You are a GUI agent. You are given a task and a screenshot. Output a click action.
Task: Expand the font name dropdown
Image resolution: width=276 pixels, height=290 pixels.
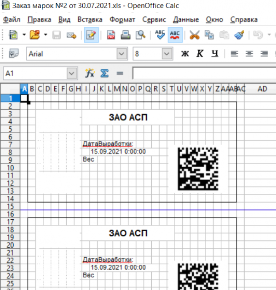(x=121, y=54)
